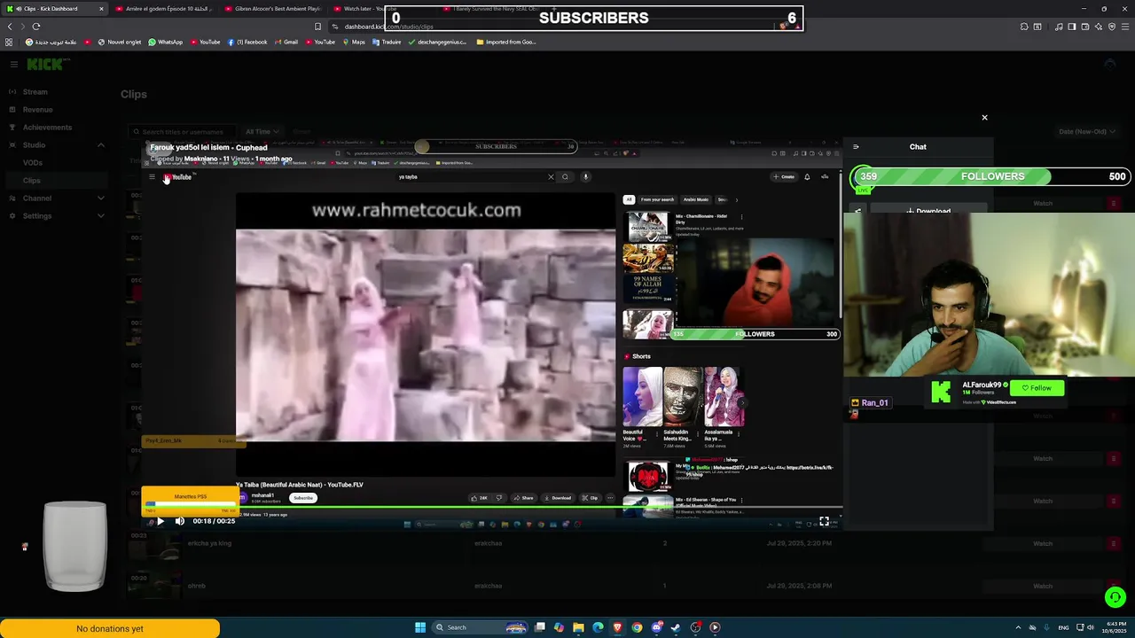Image resolution: width=1135 pixels, height=638 pixels.
Task: Close the clip preview modal
Action: tap(984, 117)
